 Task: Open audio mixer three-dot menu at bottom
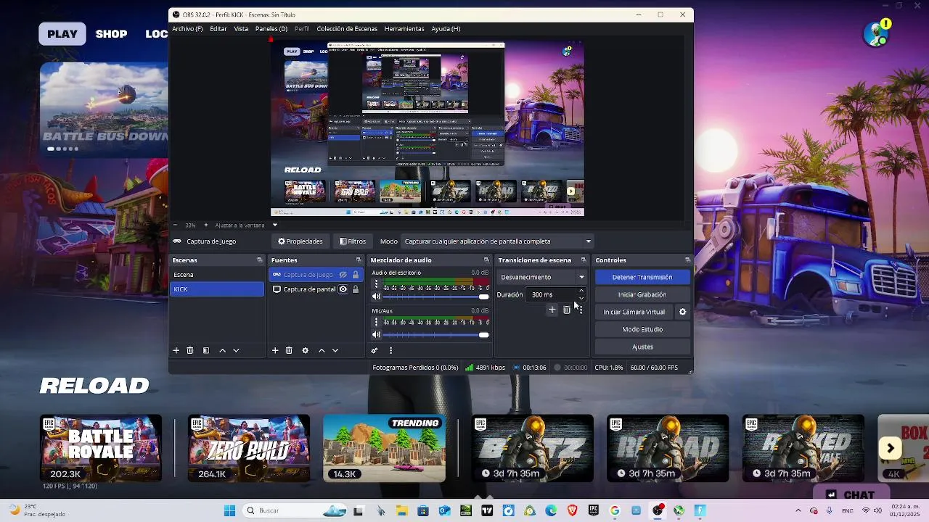(x=390, y=350)
